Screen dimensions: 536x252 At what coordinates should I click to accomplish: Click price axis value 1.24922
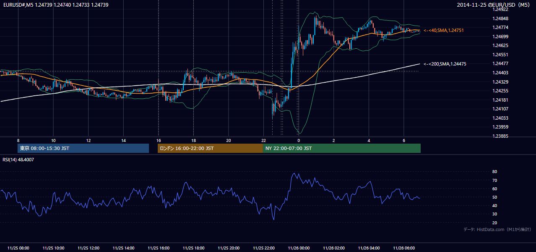(500, 10)
